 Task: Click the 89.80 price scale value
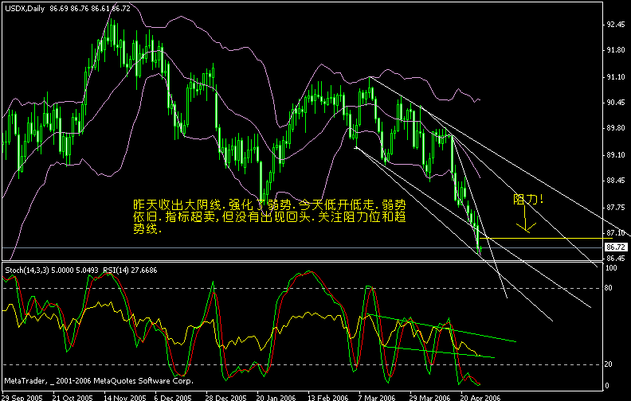pos(616,128)
